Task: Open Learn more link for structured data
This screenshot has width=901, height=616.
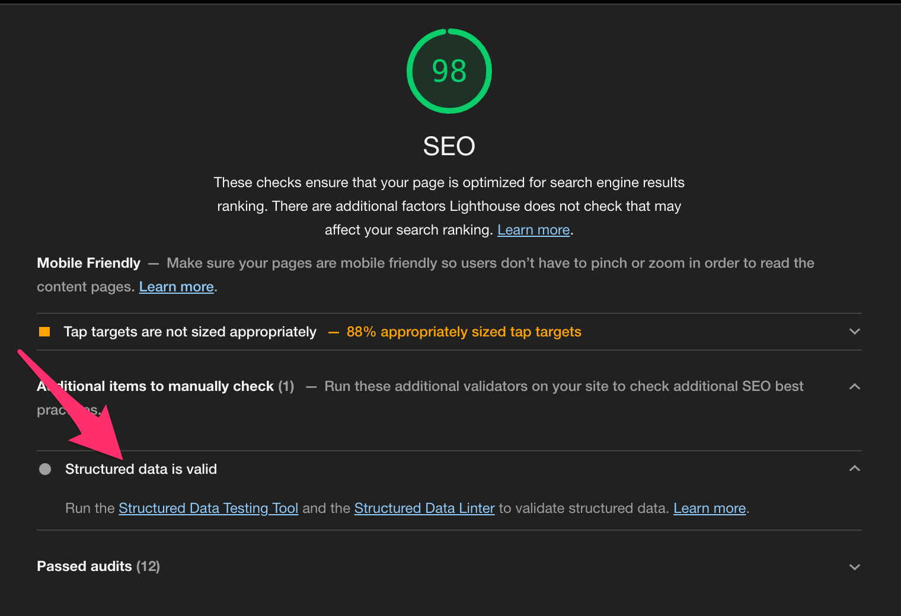Action: [x=710, y=508]
